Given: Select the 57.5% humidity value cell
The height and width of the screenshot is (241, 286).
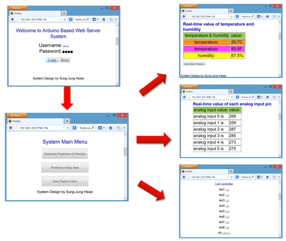Looking at the screenshot, I should coord(238,56).
